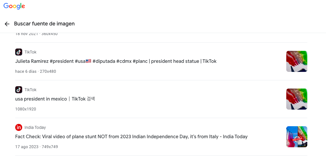Screen dimensions: 326x161
Task: Click the red India Today source icon
Action: pyautogui.click(x=19, y=127)
